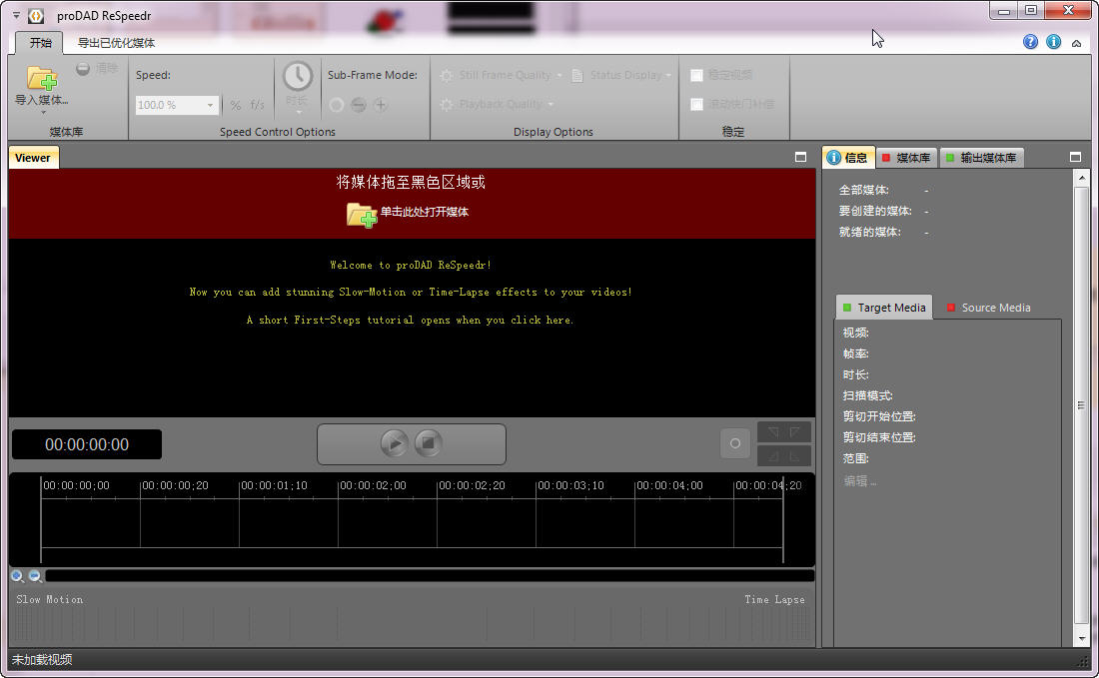
Task: Choose the minus Sub-Frame Mode option
Action: tap(358, 105)
